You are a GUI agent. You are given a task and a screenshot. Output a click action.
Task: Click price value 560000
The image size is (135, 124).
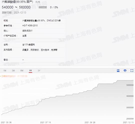tap(25, 7)
